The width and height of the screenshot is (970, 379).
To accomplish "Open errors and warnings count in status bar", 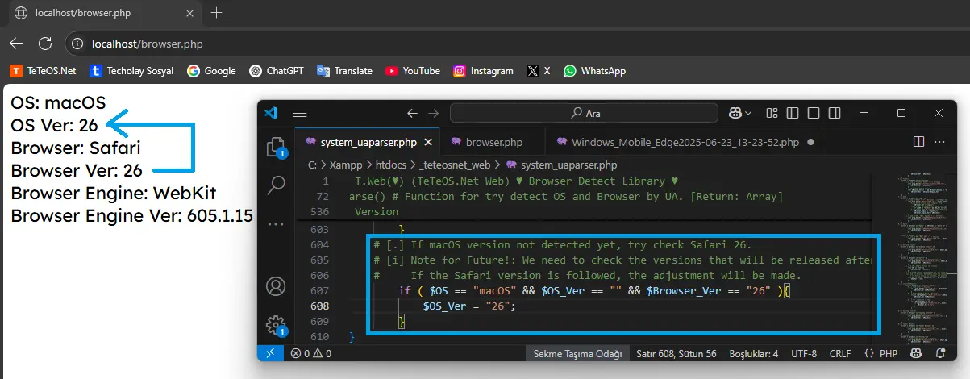I will click(x=311, y=353).
